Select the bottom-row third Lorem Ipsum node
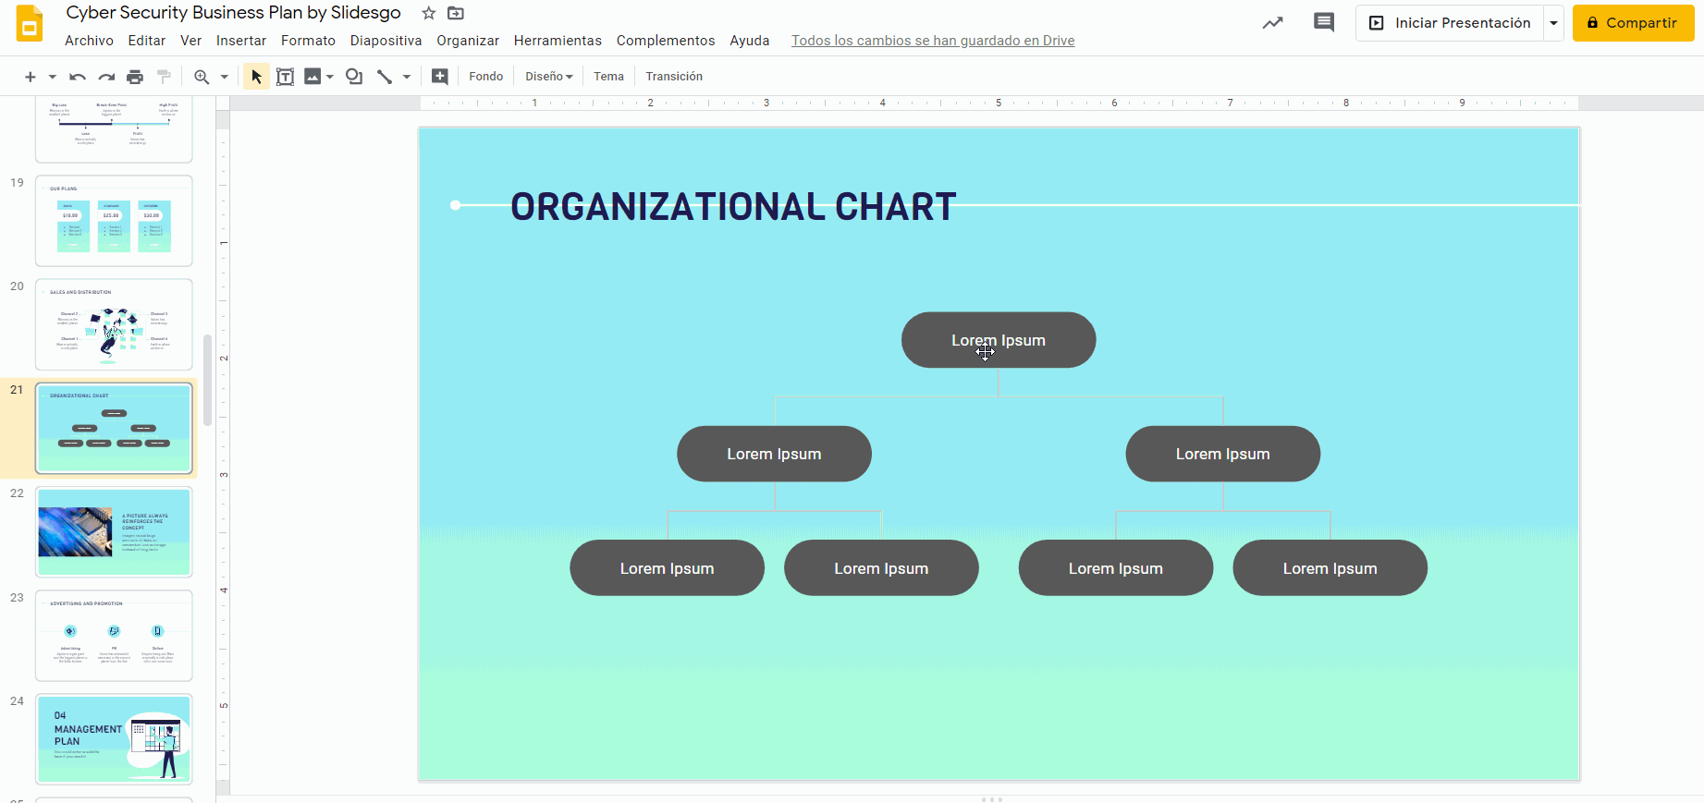Screen dimensions: 1704x803 [1116, 568]
